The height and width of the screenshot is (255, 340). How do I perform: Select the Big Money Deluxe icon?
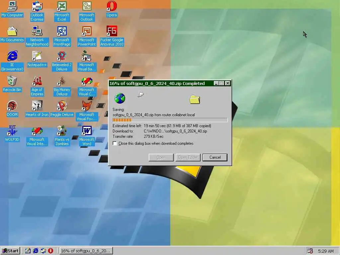pos(62,86)
